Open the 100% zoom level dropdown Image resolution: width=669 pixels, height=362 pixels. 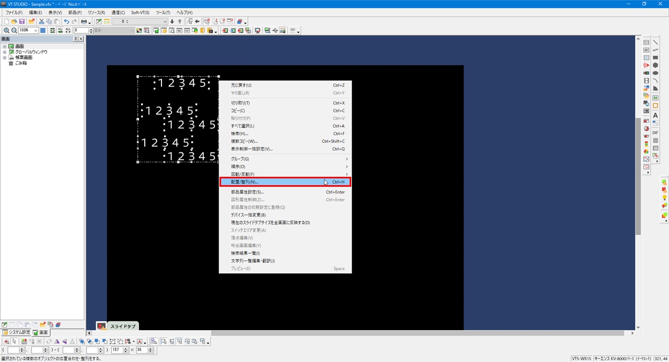pos(36,31)
